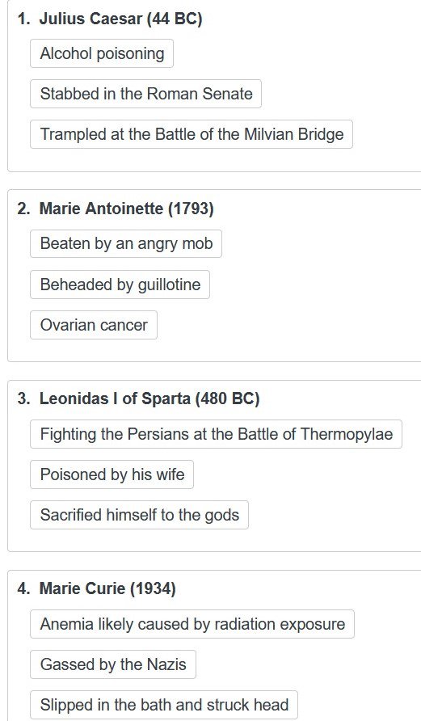Choose 'Stabbed in the Roman Senate' answer

[x=145, y=94]
